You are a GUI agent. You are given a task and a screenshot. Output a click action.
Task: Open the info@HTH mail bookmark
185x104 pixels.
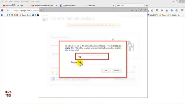pos(153,15)
